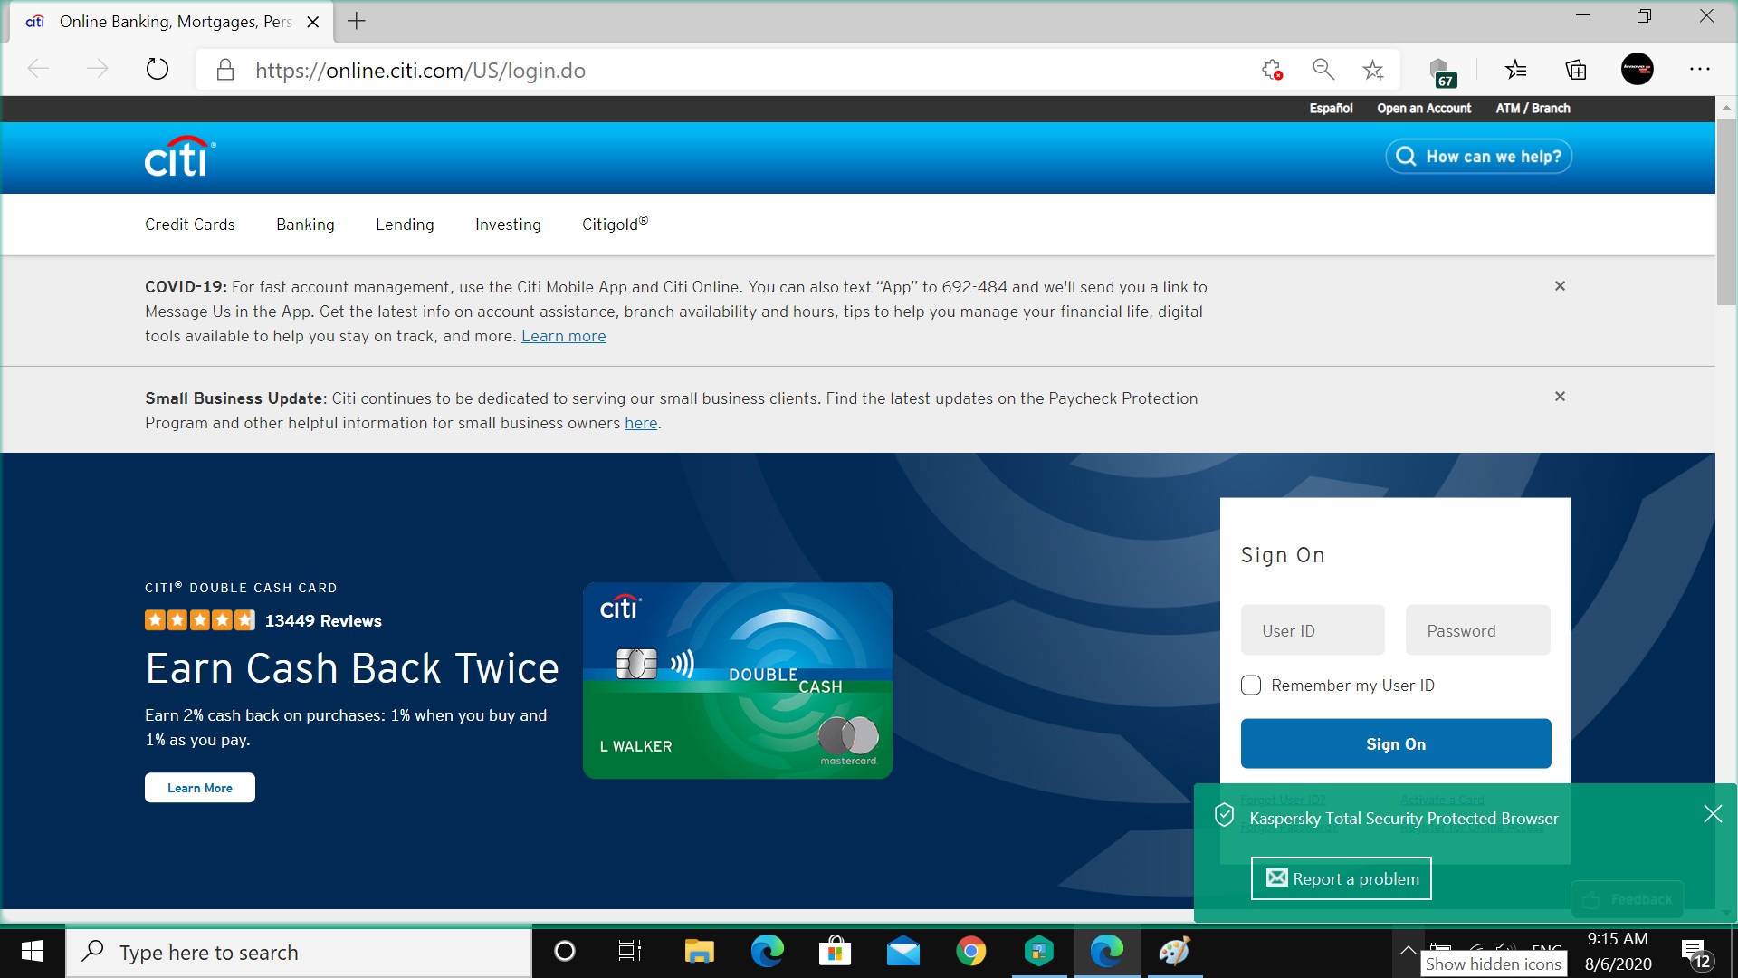Image resolution: width=1738 pixels, height=978 pixels.
Task: Expand the Banking navigation menu
Action: [304, 224]
